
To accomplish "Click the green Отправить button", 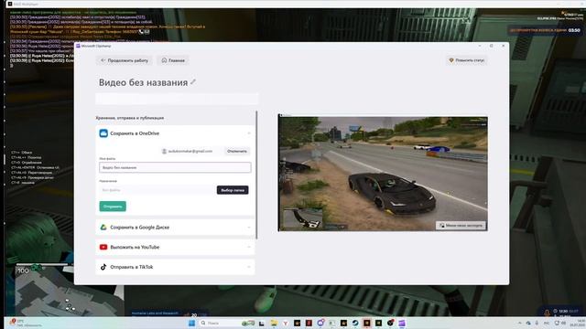I will point(113,207).
